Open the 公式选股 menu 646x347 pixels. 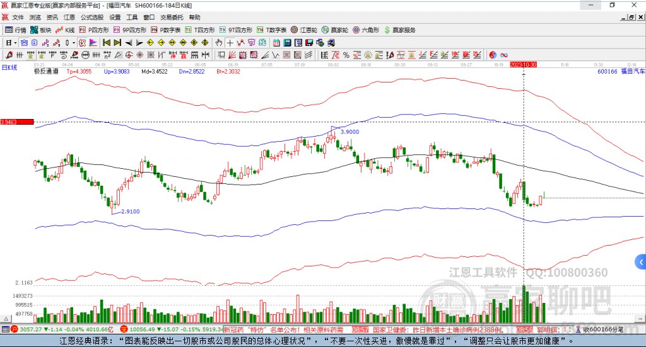point(92,17)
